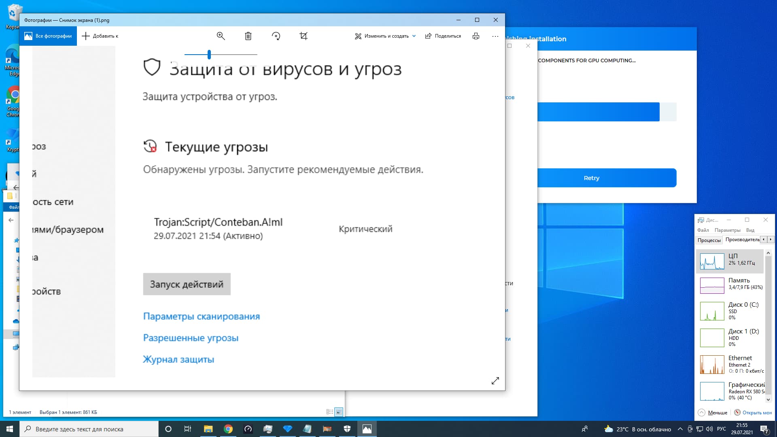Image resolution: width=777 pixels, height=437 pixels.
Task: Go to Все фотографии
Action: (x=48, y=36)
